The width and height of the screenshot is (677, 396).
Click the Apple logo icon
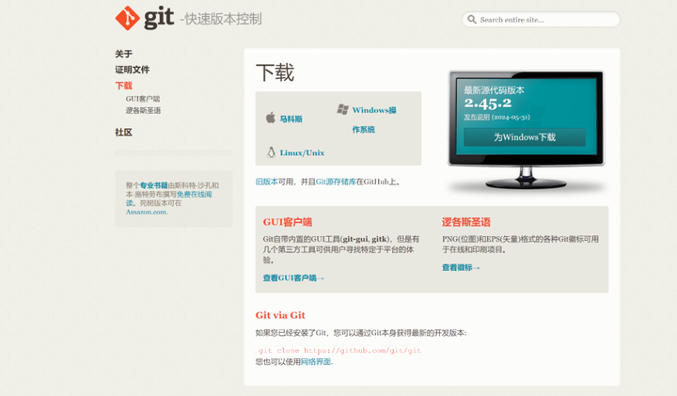coord(271,118)
